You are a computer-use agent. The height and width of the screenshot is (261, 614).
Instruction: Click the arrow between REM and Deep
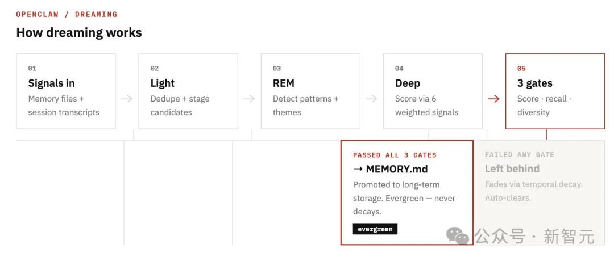pos(371,99)
